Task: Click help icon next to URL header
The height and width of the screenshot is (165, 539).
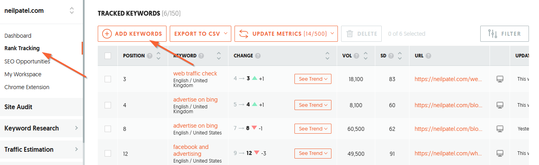Action: pos(429,56)
